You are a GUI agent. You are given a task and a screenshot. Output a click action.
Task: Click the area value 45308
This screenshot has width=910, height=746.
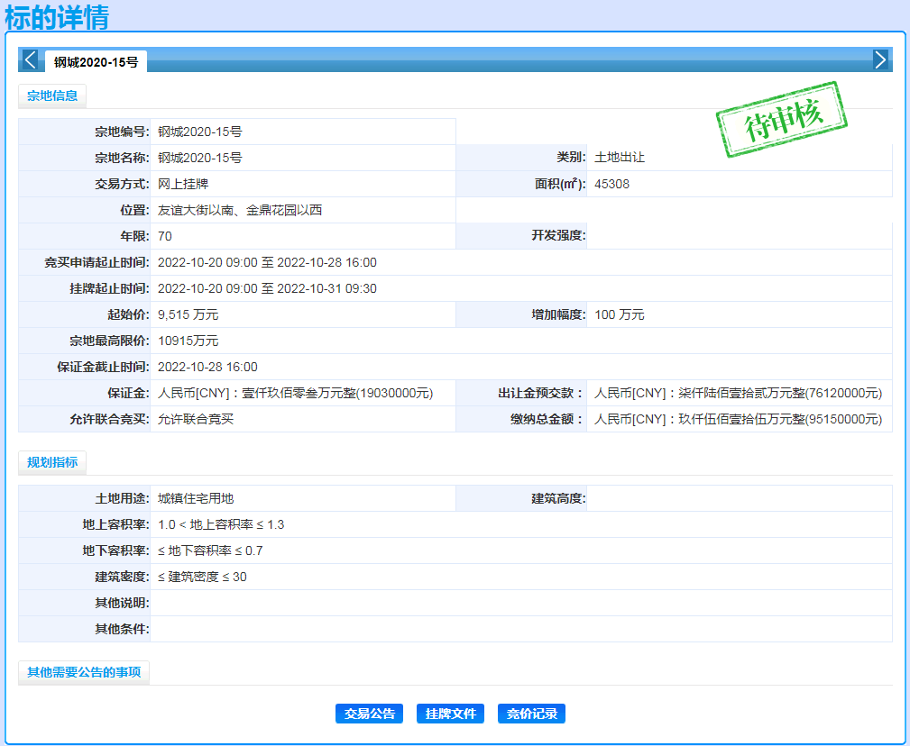click(611, 184)
